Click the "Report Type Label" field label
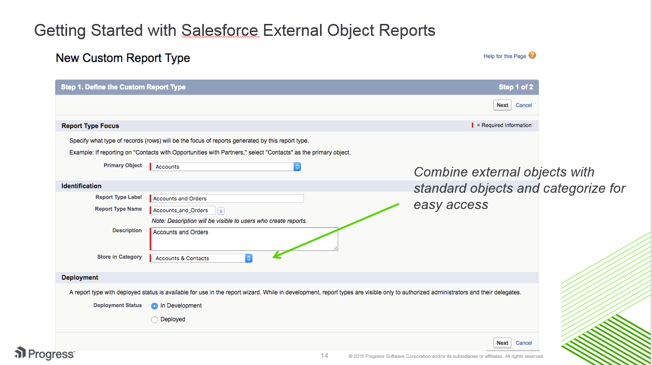Screen dimensions: 652x365 [119, 197]
